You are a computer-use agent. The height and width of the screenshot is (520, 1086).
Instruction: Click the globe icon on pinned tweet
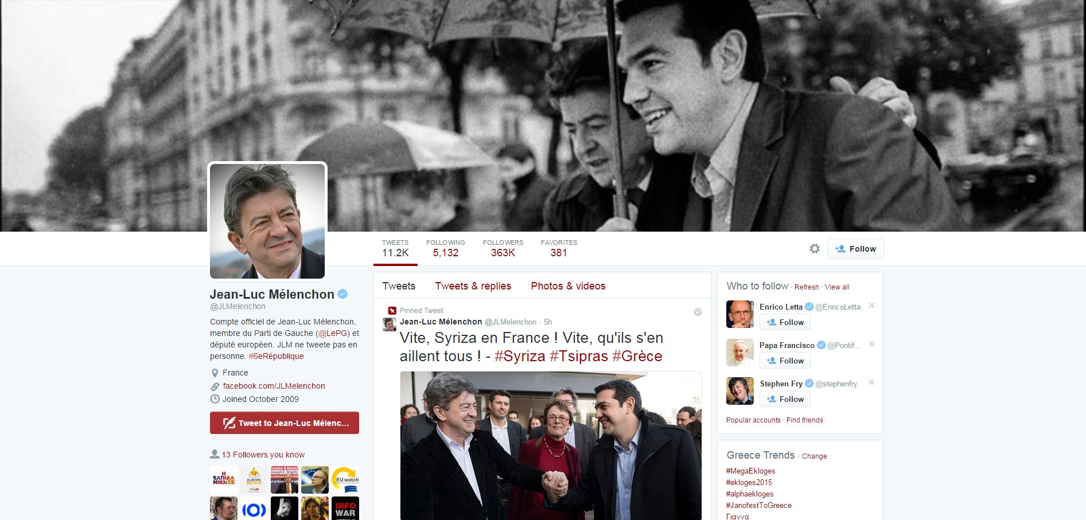(698, 312)
